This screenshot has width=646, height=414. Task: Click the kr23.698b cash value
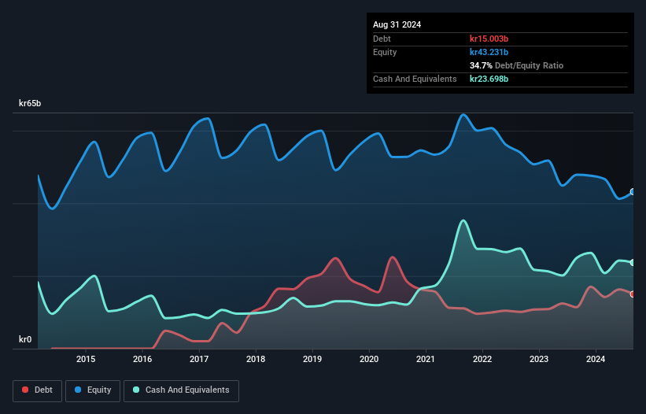click(x=489, y=79)
